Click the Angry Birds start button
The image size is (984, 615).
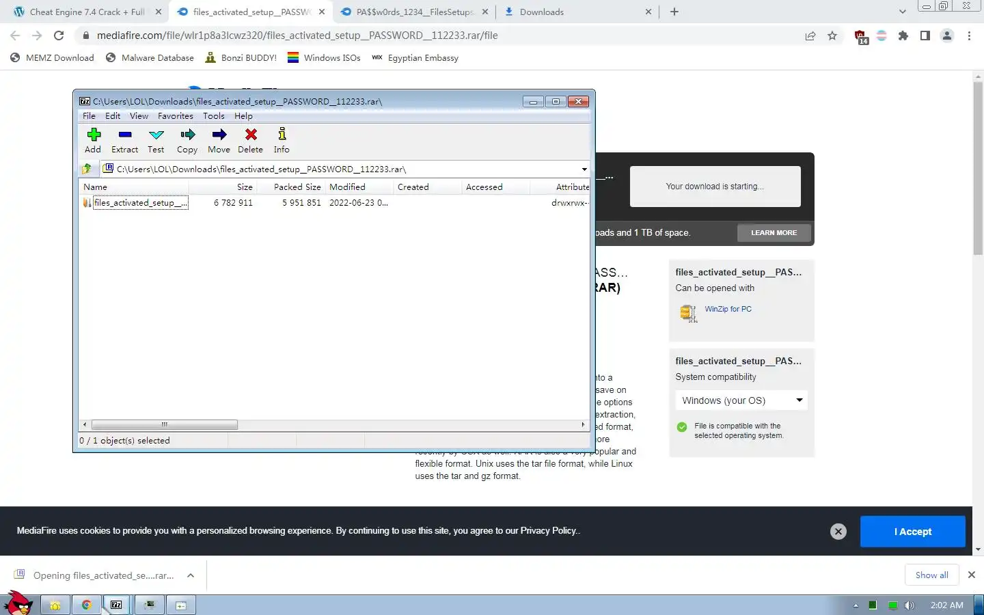pos(19,604)
